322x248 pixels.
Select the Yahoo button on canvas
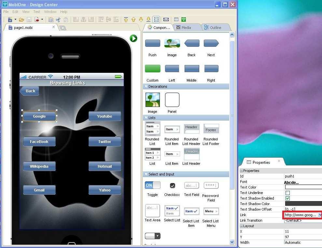tap(105, 190)
